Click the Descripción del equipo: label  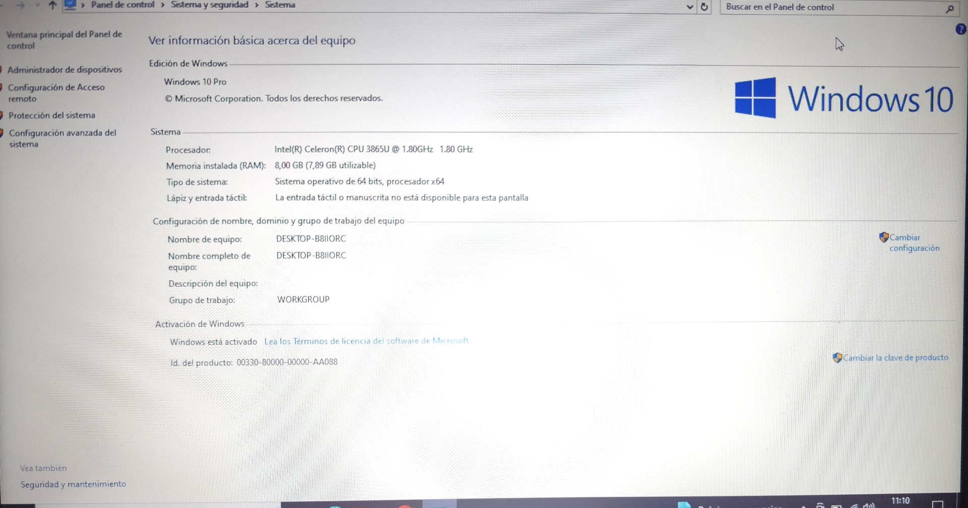pyautogui.click(x=213, y=284)
